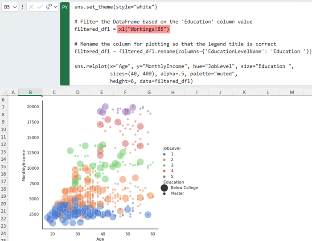Image resolution: width=312 pixels, height=241 pixels.
Task: Click the sns.relplot code line
Action: coord(184,66)
